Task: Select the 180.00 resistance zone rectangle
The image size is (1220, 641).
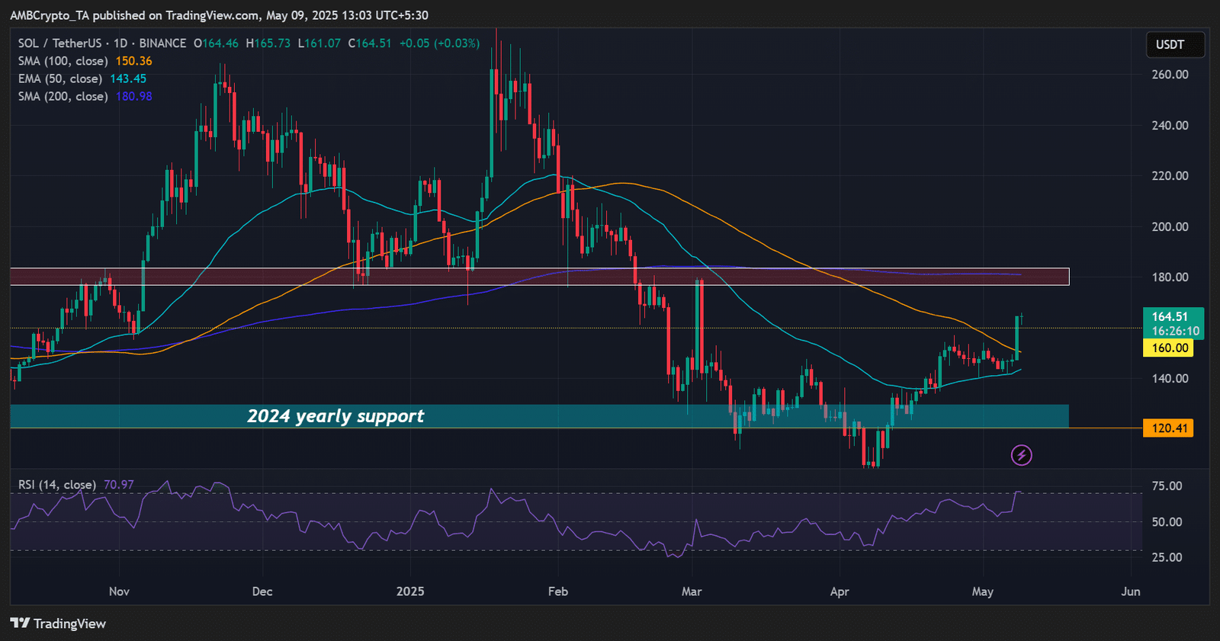Action: (539, 277)
